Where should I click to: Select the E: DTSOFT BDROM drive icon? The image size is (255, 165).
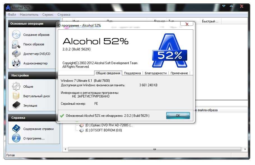(x=82, y=130)
